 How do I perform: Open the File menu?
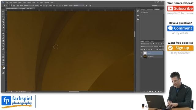coord(7,2)
